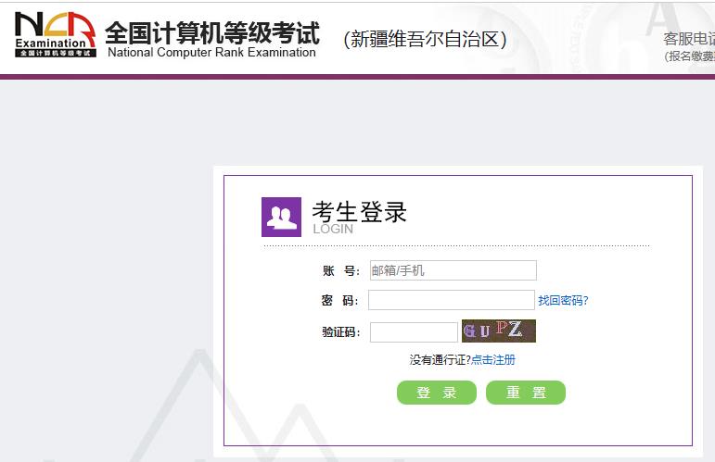715x462 pixels.
Task: Click the 客服电话 text in header
Action: 689,39
